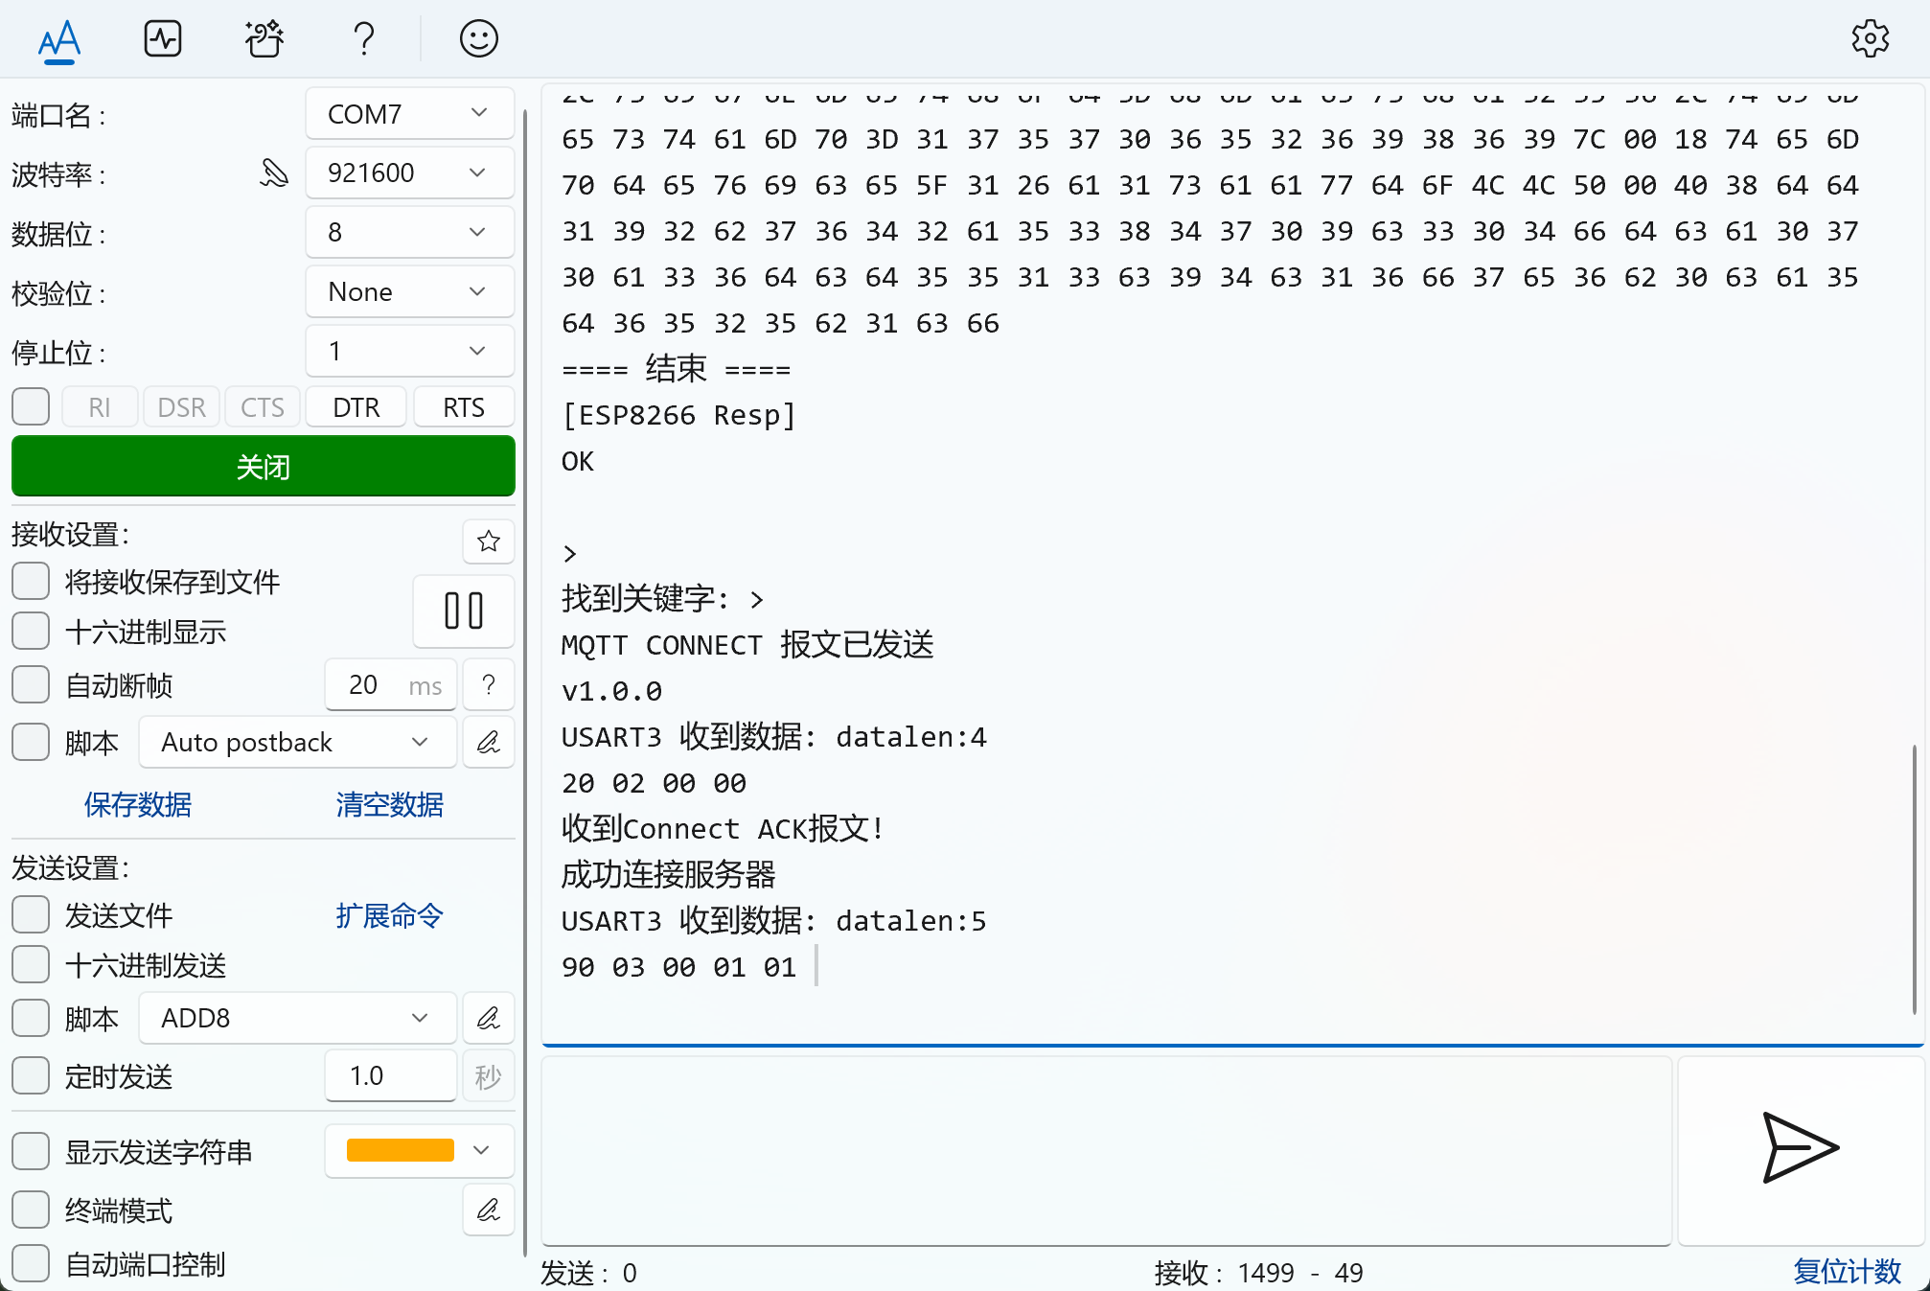The image size is (1930, 1291).
Task: Click the clear data link (清空数据)
Action: click(x=389, y=804)
